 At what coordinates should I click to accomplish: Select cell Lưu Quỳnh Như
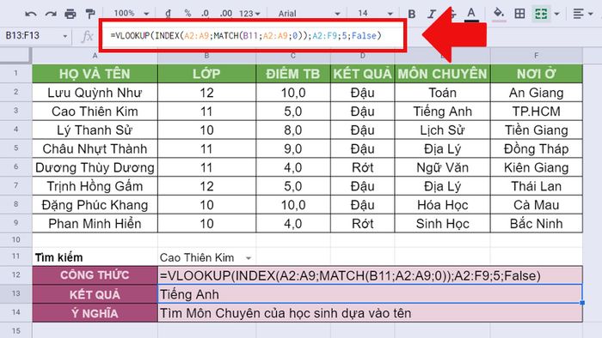pyautogui.click(x=95, y=93)
